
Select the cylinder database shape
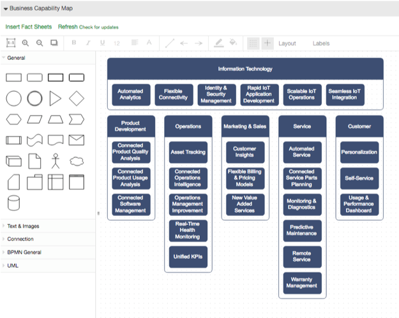pos(14,203)
